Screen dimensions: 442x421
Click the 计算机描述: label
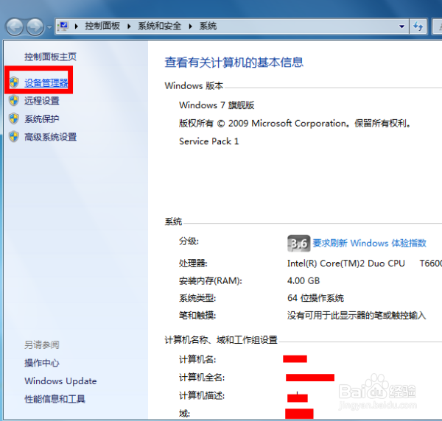202,396
